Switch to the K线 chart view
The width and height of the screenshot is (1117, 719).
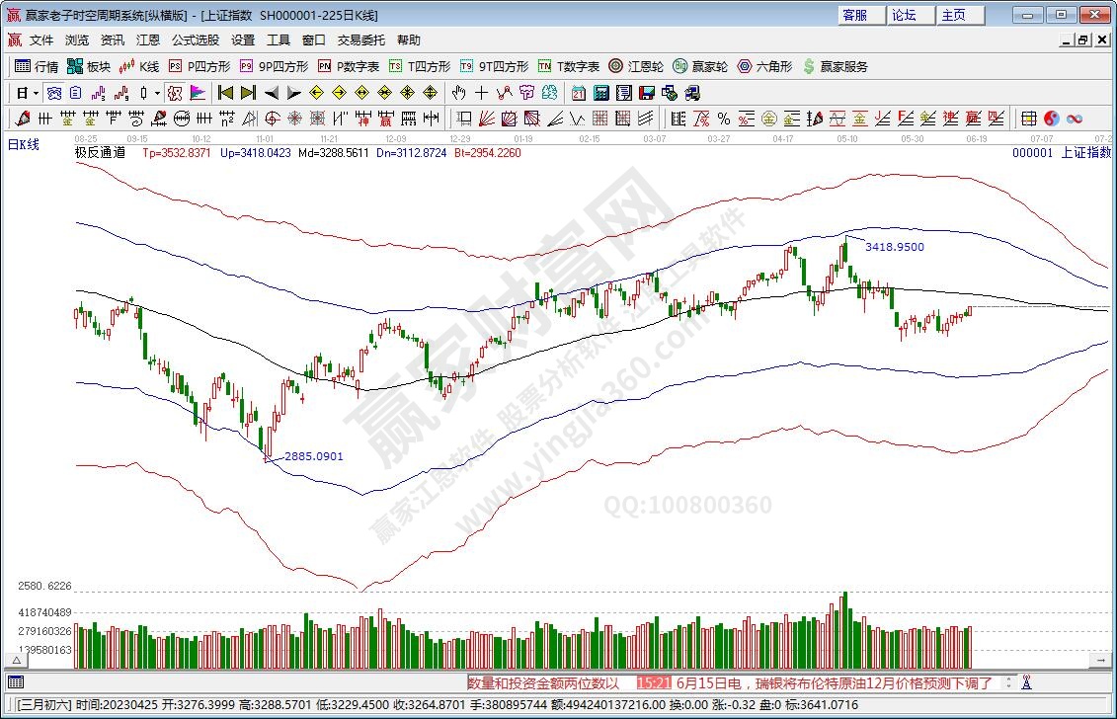139,66
